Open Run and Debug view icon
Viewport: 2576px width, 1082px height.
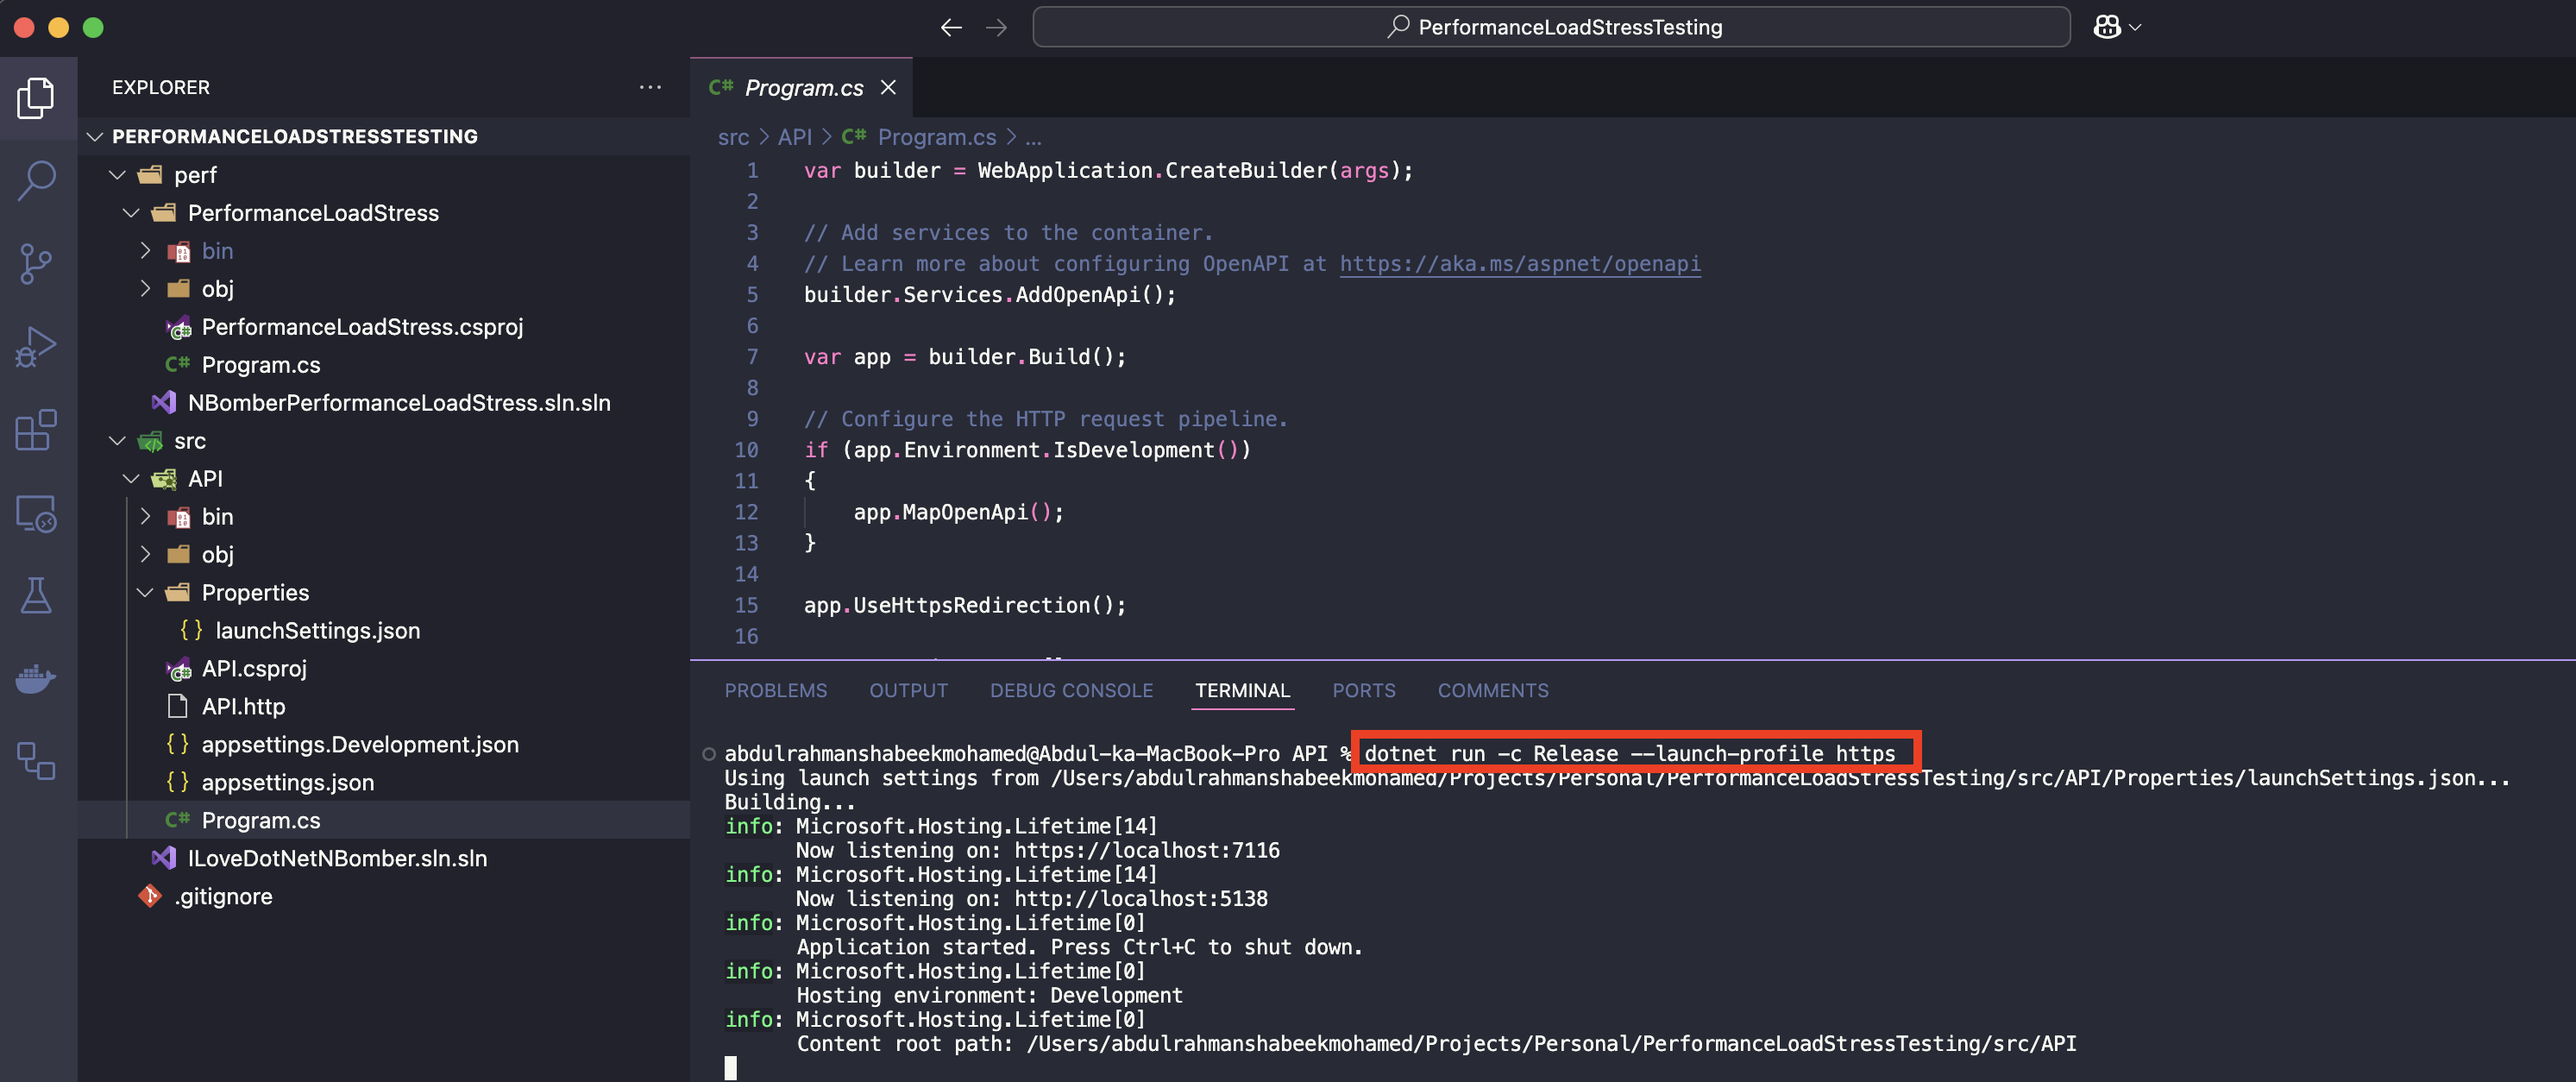36,347
